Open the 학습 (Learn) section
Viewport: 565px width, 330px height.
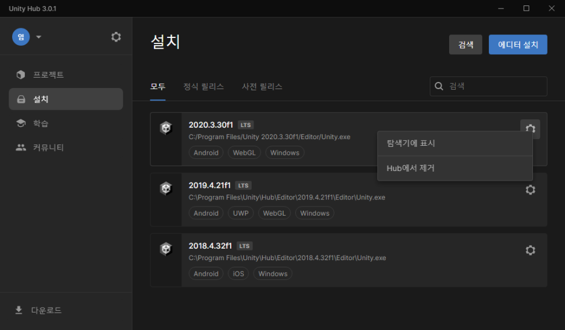[x=66, y=123]
